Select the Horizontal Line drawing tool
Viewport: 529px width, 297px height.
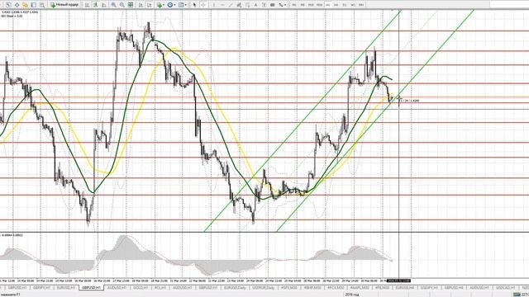(x=222, y=5)
